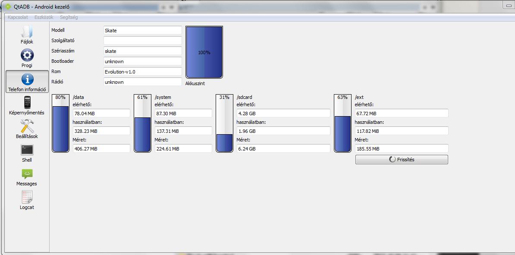The height and width of the screenshot is (255, 515).
Task: Click the Szériaszám field showing skate
Action: point(142,51)
